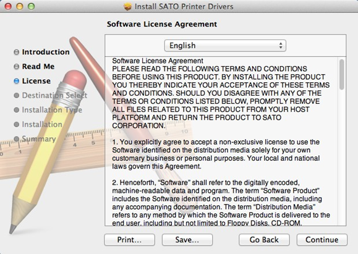This screenshot has height=254, width=358.
Task: Click the Installation step bullet
Action: click(17, 124)
